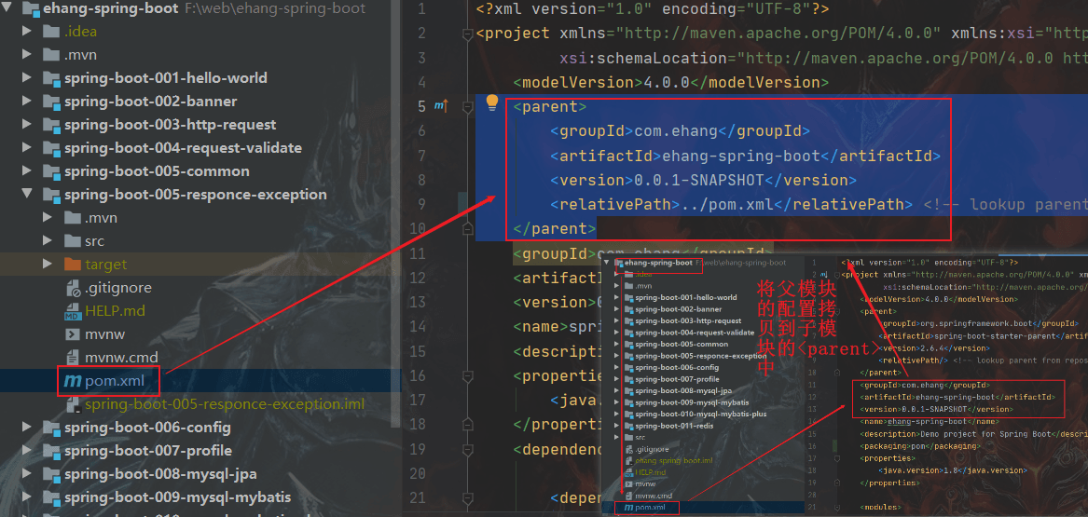Select the mvnw.cmd file

121,358
